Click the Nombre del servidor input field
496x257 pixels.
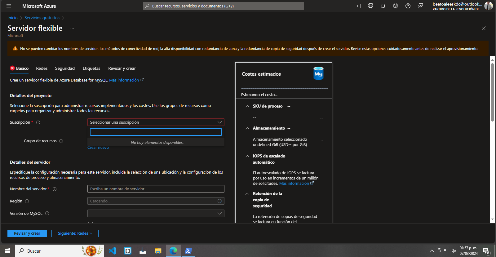click(156, 189)
